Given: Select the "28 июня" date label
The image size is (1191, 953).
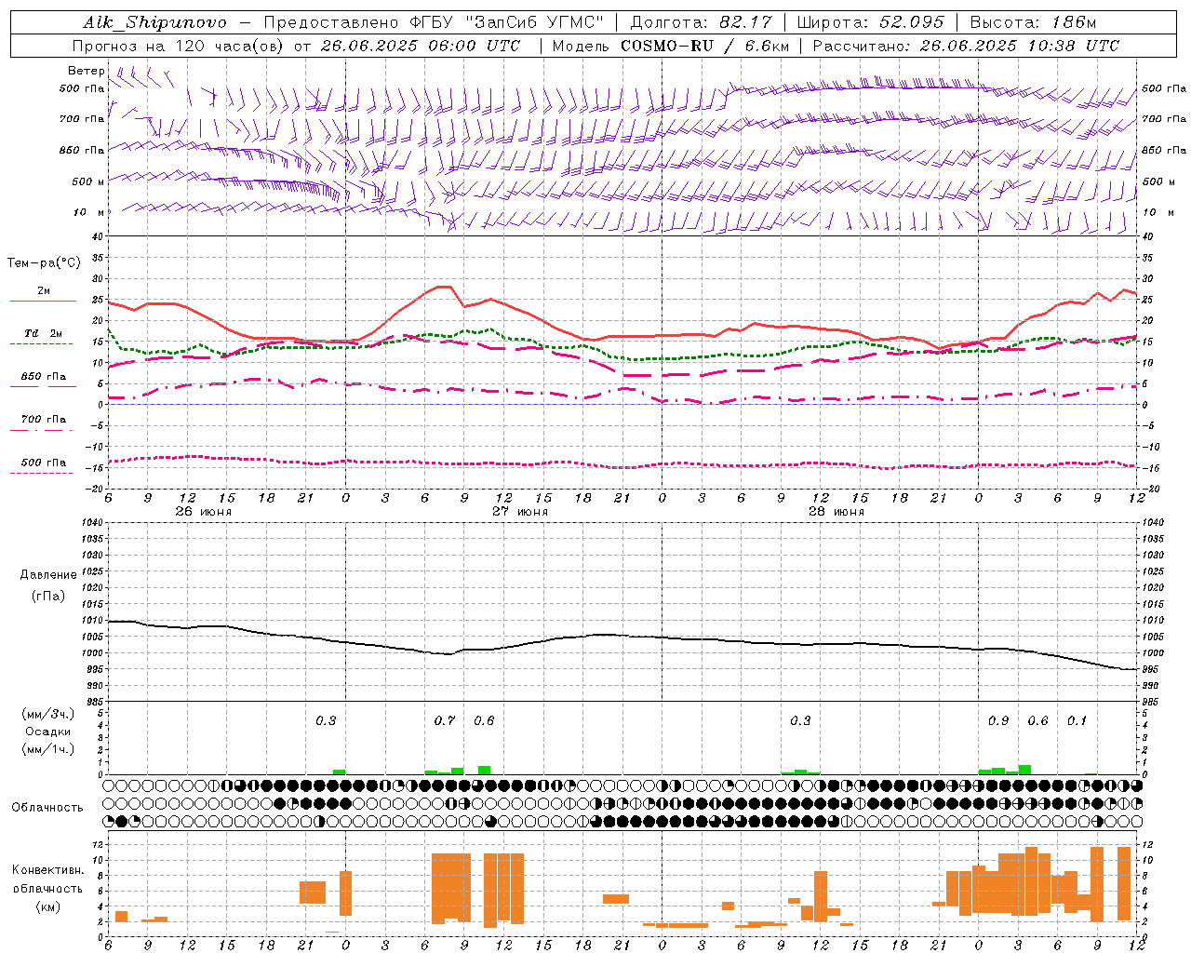Looking at the screenshot, I should click(836, 512).
